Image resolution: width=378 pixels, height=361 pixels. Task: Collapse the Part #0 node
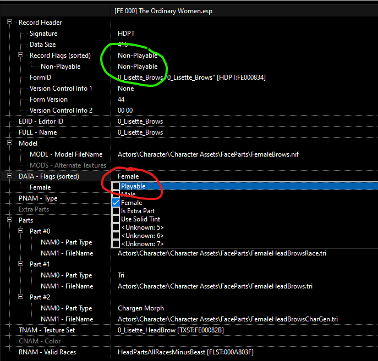(x=21, y=231)
